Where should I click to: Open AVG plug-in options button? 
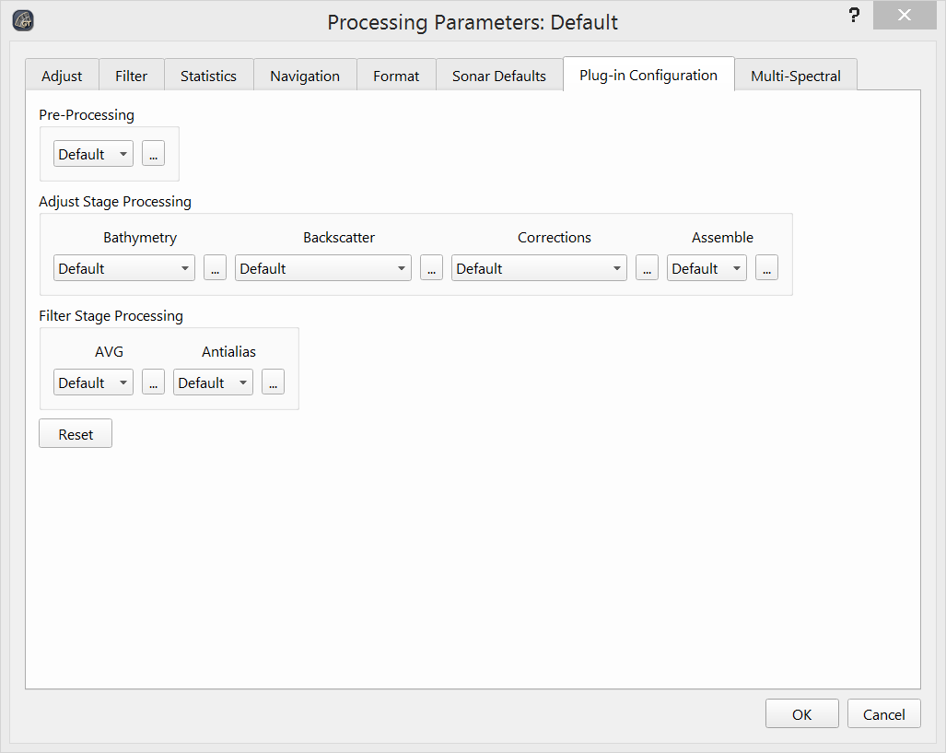pos(153,382)
